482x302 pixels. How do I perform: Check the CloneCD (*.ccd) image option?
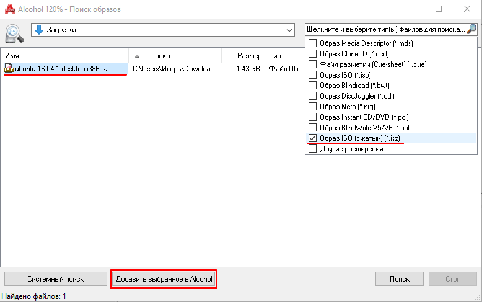pyautogui.click(x=312, y=54)
